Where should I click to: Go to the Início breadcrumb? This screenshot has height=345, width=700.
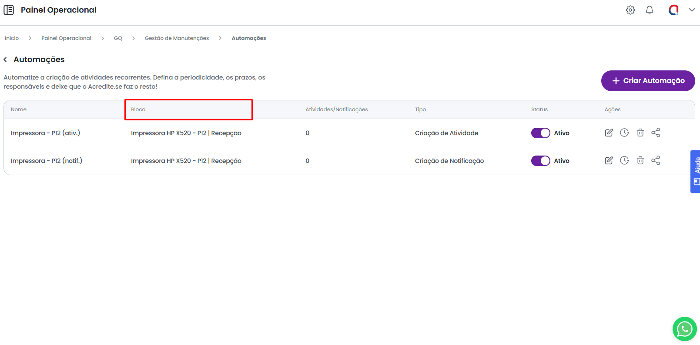pyautogui.click(x=12, y=38)
